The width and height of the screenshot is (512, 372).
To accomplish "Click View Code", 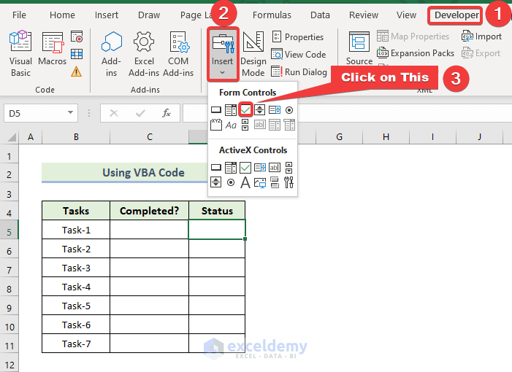I will pos(299,55).
